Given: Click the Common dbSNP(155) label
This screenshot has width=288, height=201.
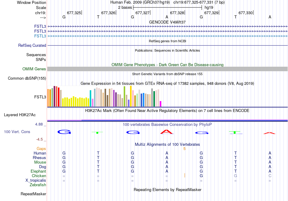Looking at the screenshot, I should click(27, 78).
